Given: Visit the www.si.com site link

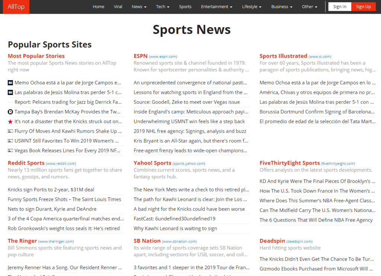Looking at the screenshot, I should (320, 57).
